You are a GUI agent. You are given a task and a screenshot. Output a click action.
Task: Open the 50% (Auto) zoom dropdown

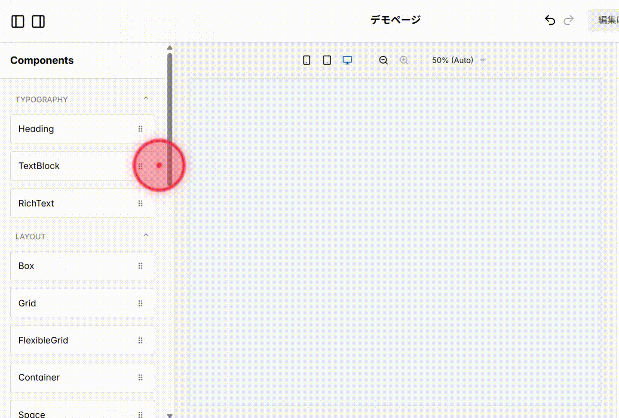click(458, 60)
